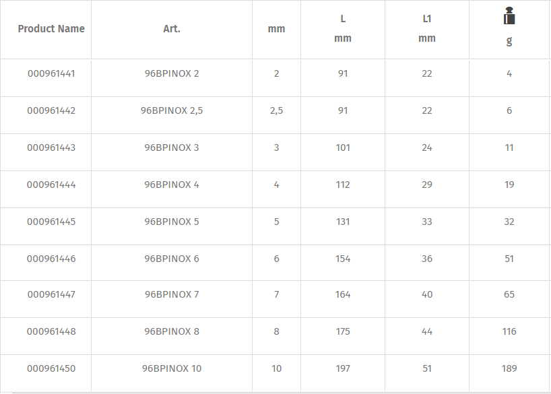
Task: Select the 96BPINOX 2,5 article cell
Action: coord(172,110)
